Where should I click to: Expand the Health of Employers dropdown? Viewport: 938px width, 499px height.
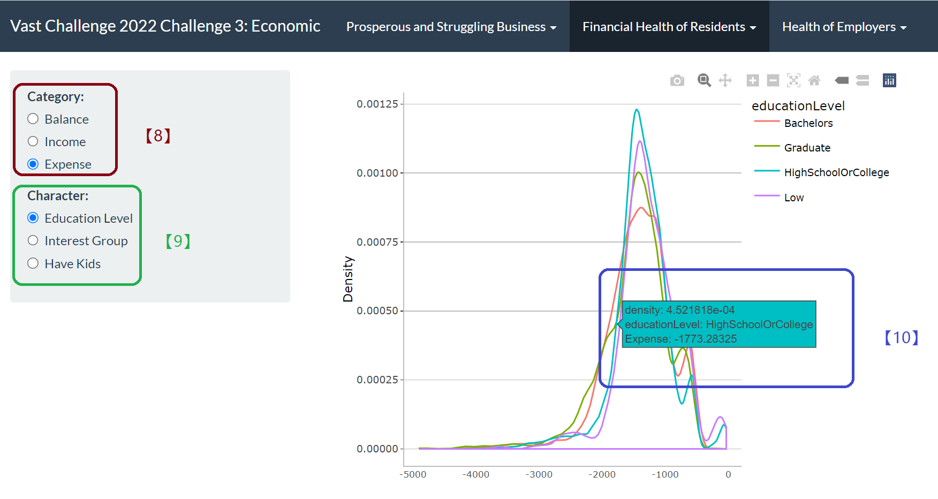click(x=844, y=27)
